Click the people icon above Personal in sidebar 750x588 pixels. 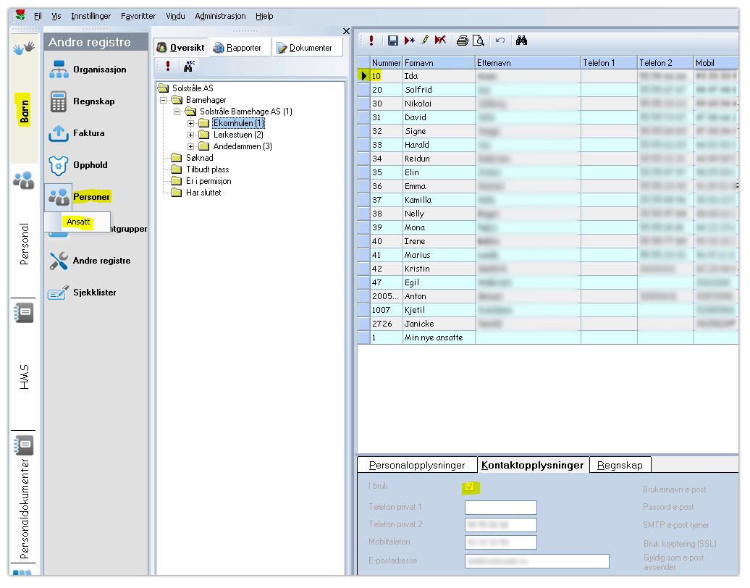pos(23,180)
